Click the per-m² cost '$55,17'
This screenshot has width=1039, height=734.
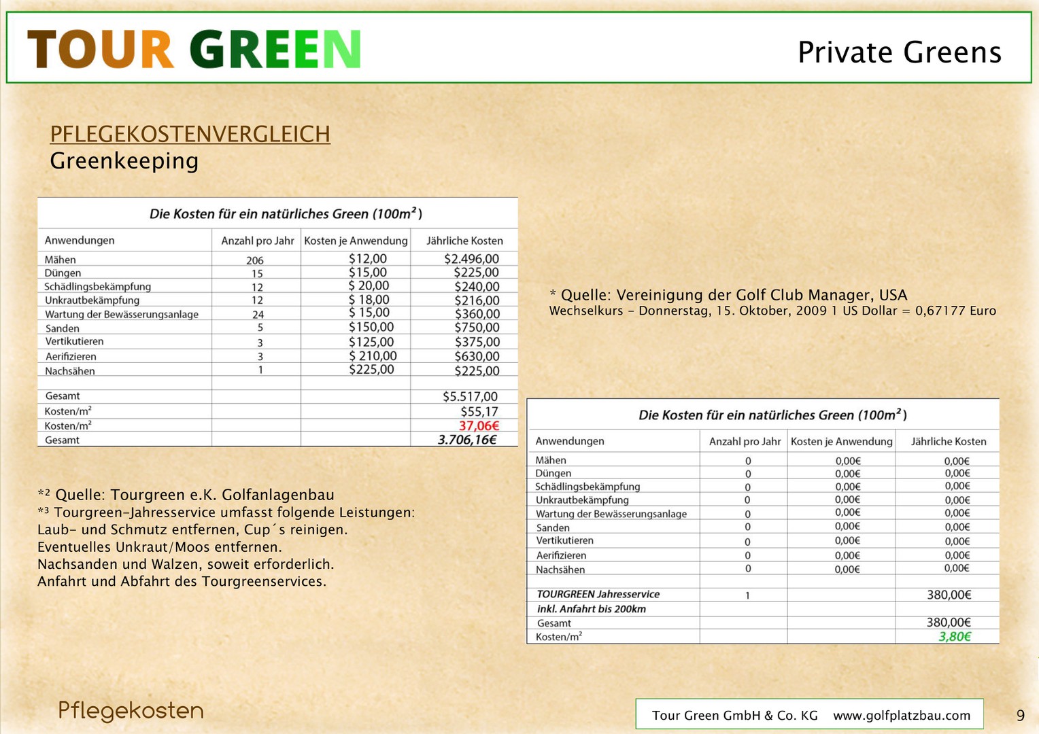(479, 412)
